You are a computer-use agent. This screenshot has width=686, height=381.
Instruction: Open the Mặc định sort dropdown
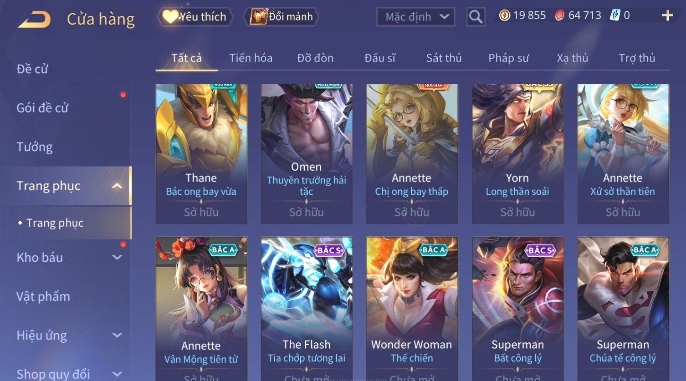click(x=416, y=17)
